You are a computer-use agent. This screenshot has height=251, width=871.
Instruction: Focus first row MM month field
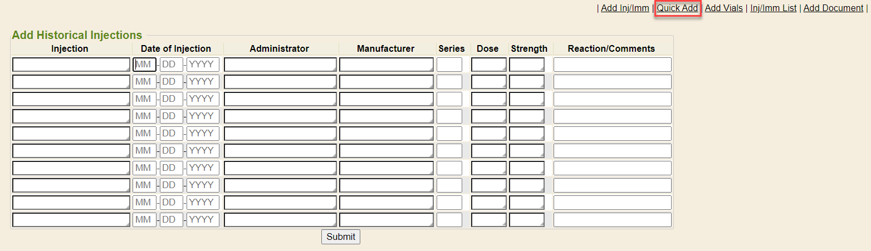pyautogui.click(x=144, y=65)
